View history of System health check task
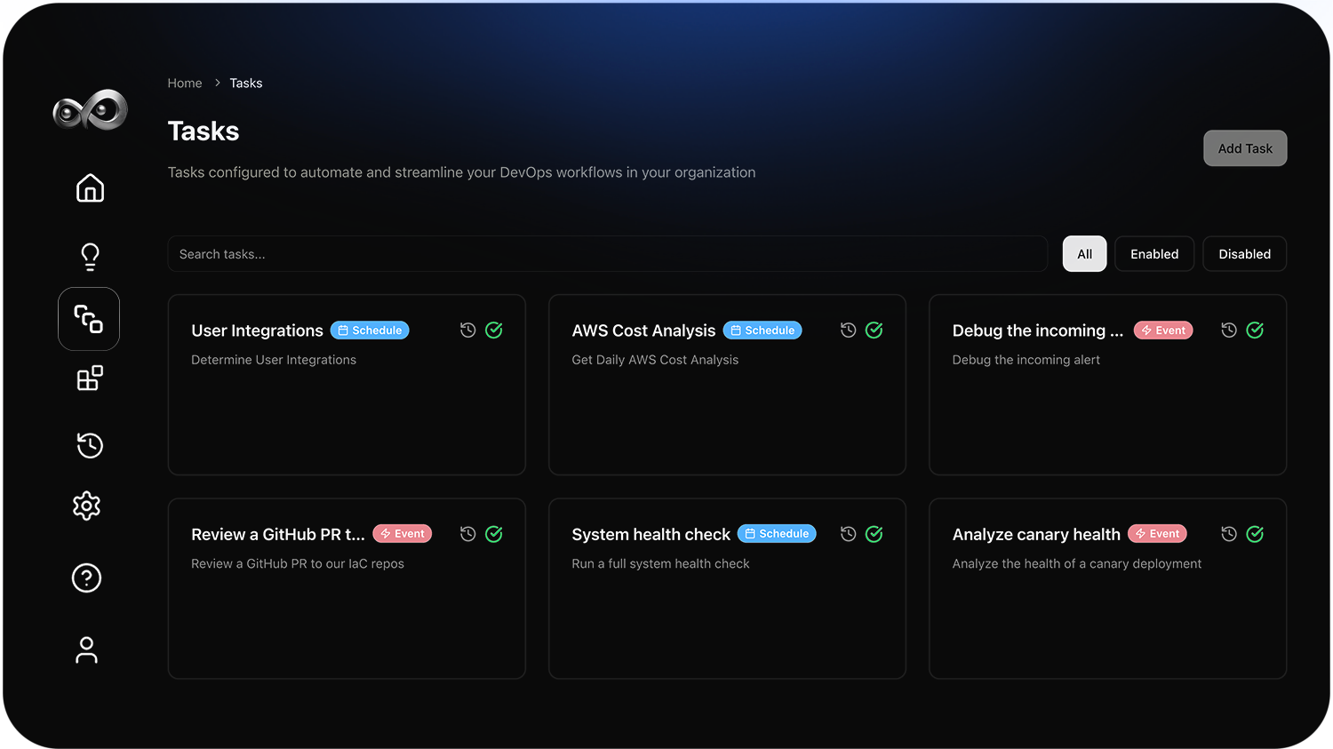The height and width of the screenshot is (749, 1333). 849,534
